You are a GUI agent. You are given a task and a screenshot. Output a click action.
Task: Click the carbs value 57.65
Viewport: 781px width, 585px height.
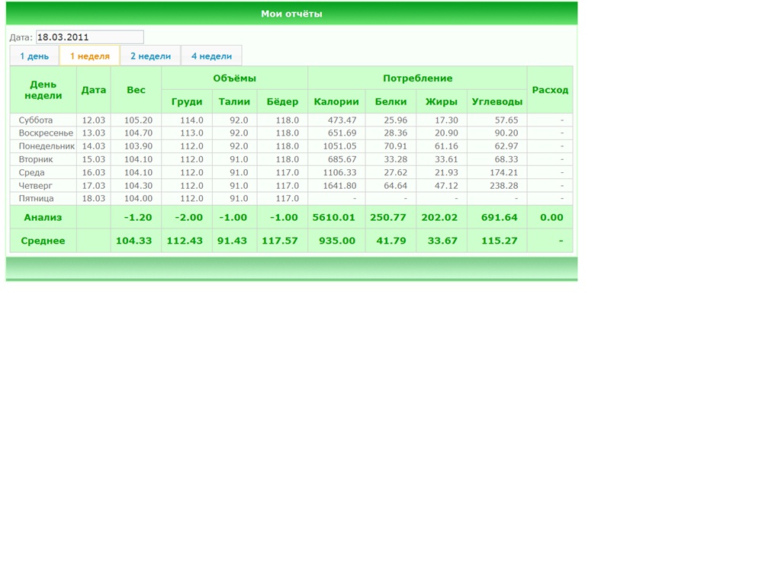coord(506,120)
